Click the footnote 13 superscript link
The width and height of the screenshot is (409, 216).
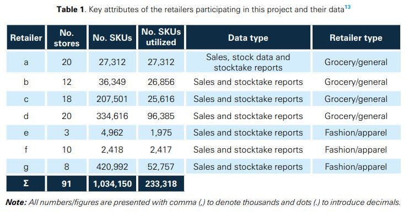pyautogui.click(x=347, y=7)
